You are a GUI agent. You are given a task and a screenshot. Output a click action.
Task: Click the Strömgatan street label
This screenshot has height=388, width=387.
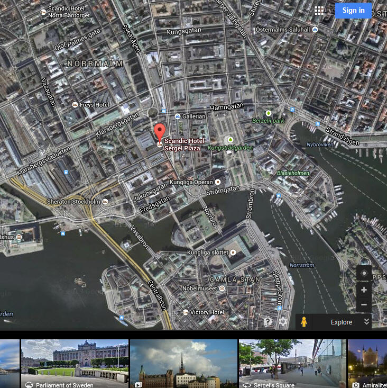click(223, 190)
